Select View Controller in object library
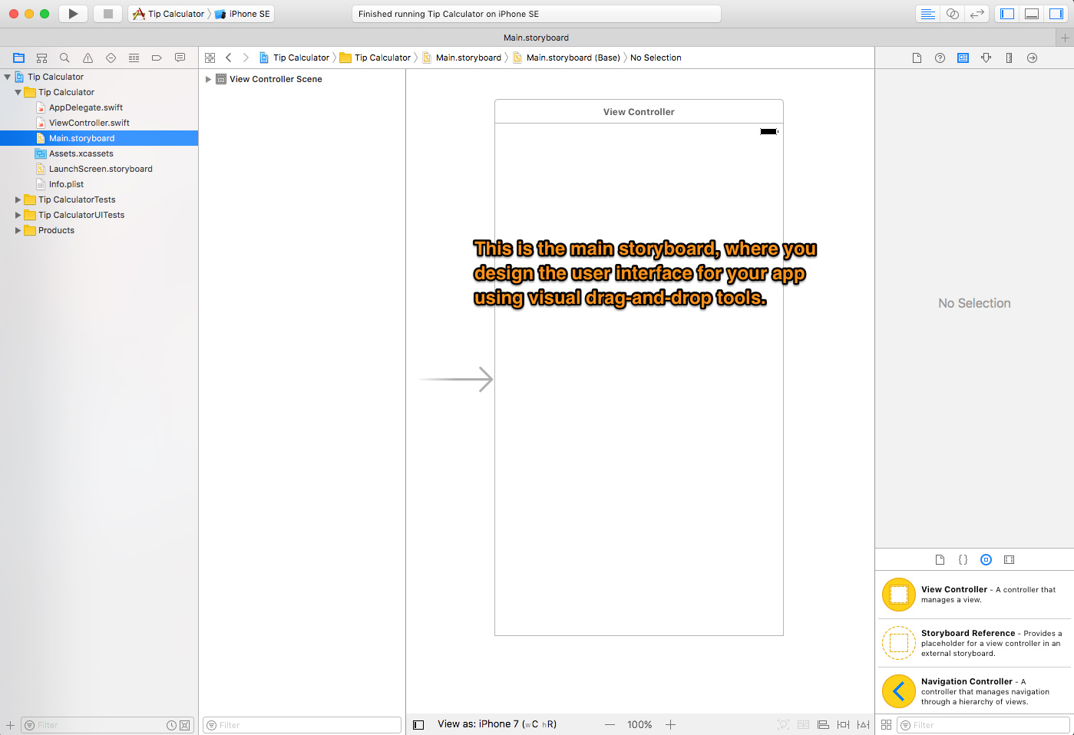 pos(975,595)
